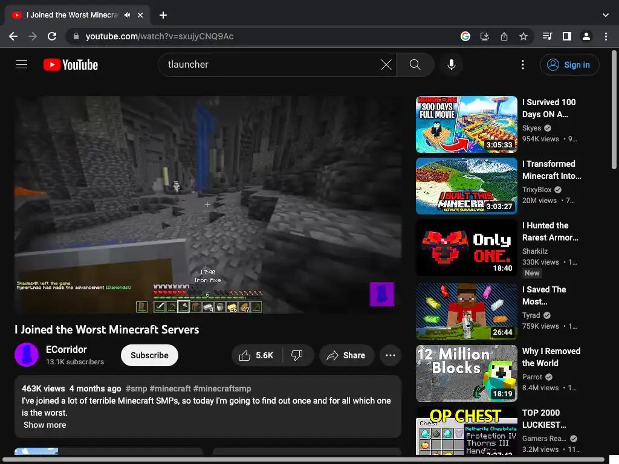Click the horizontal scrollbar at bottom
The image size is (619, 464).
point(303,460)
